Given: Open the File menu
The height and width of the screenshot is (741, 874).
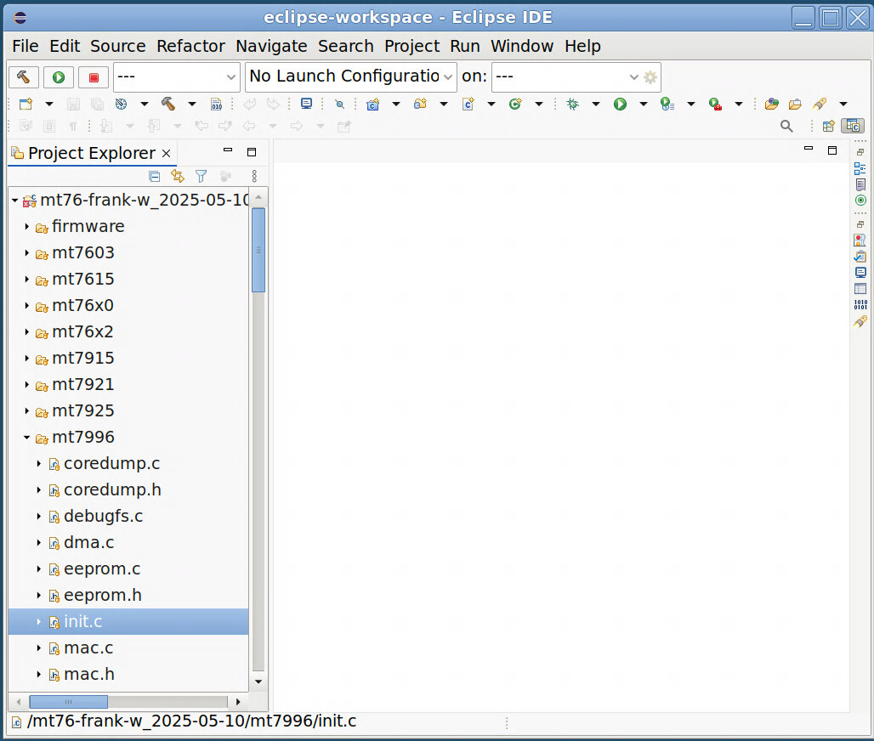Looking at the screenshot, I should [26, 46].
